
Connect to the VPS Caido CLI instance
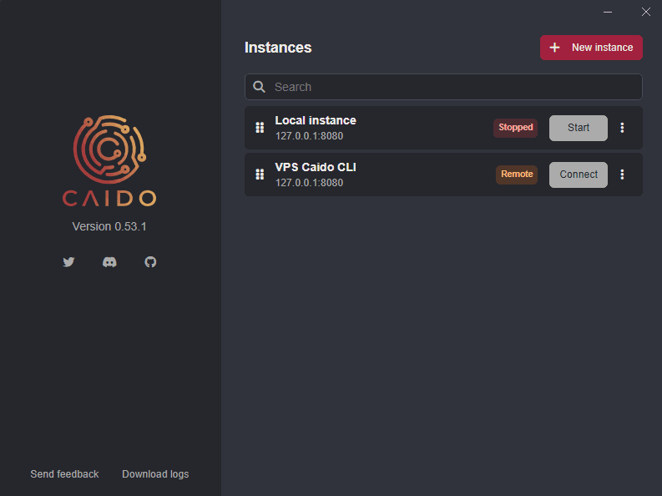point(578,175)
